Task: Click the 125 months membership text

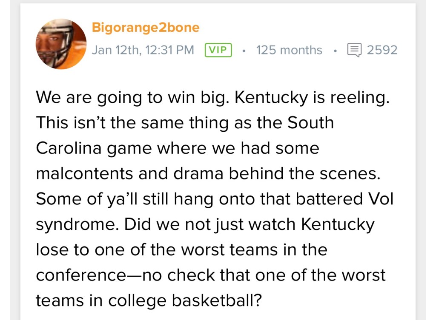Action: (289, 50)
